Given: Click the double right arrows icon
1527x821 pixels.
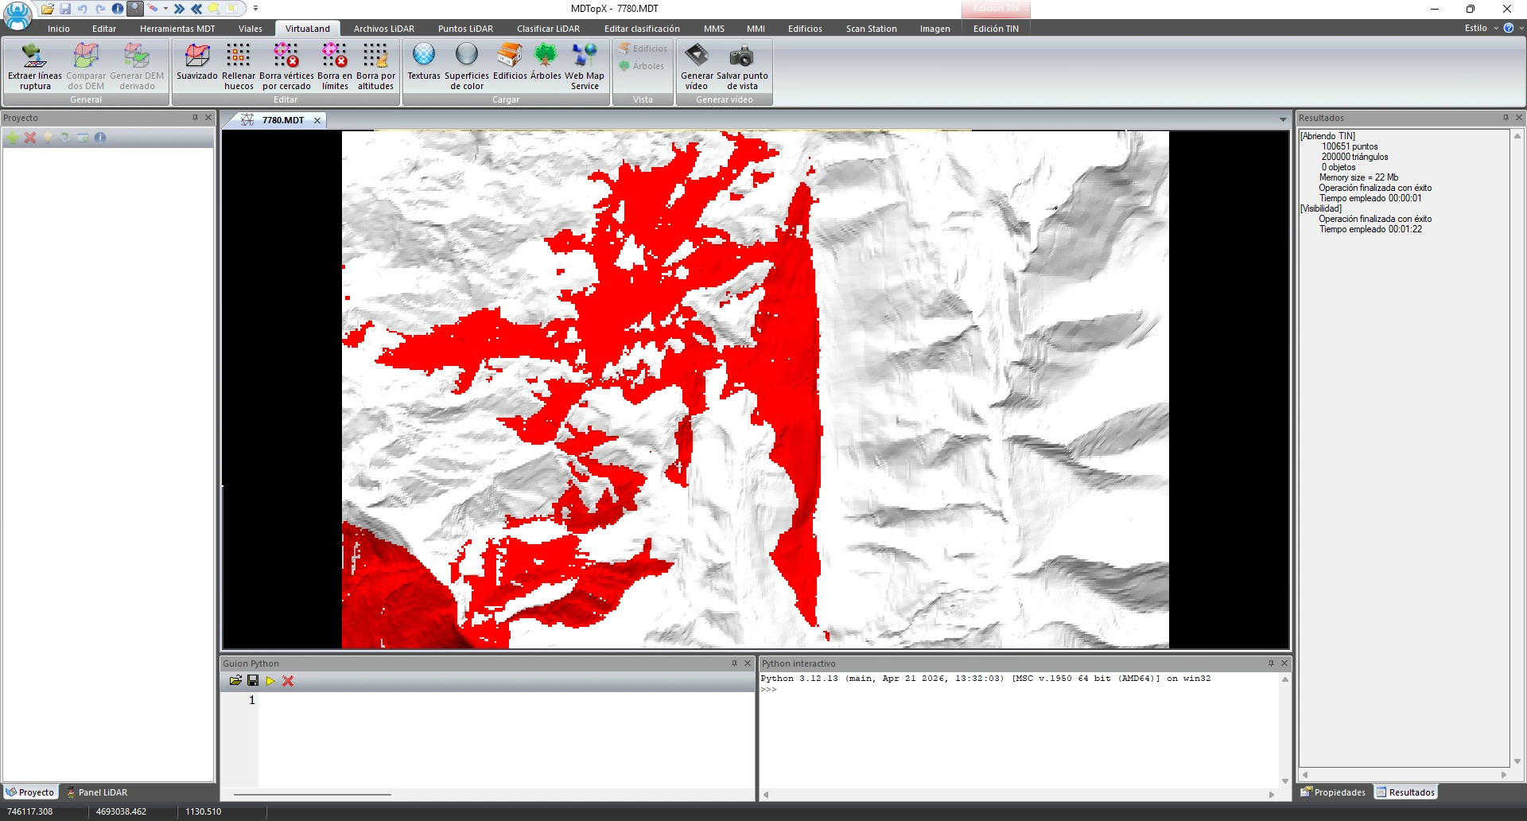Looking at the screenshot, I should (179, 9).
